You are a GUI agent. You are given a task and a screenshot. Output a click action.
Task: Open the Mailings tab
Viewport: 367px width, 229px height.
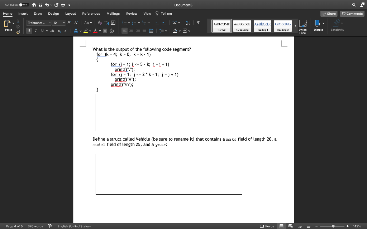click(x=113, y=14)
